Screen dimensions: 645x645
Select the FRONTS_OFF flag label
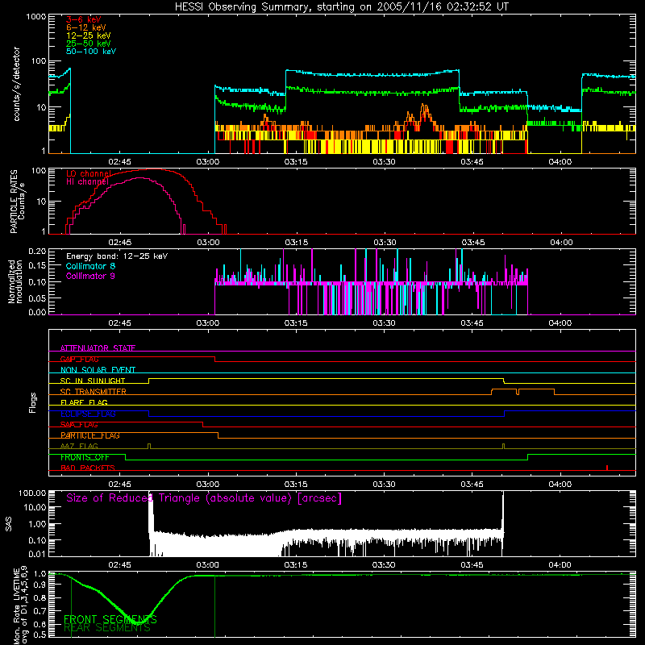(x=85, y=457)
